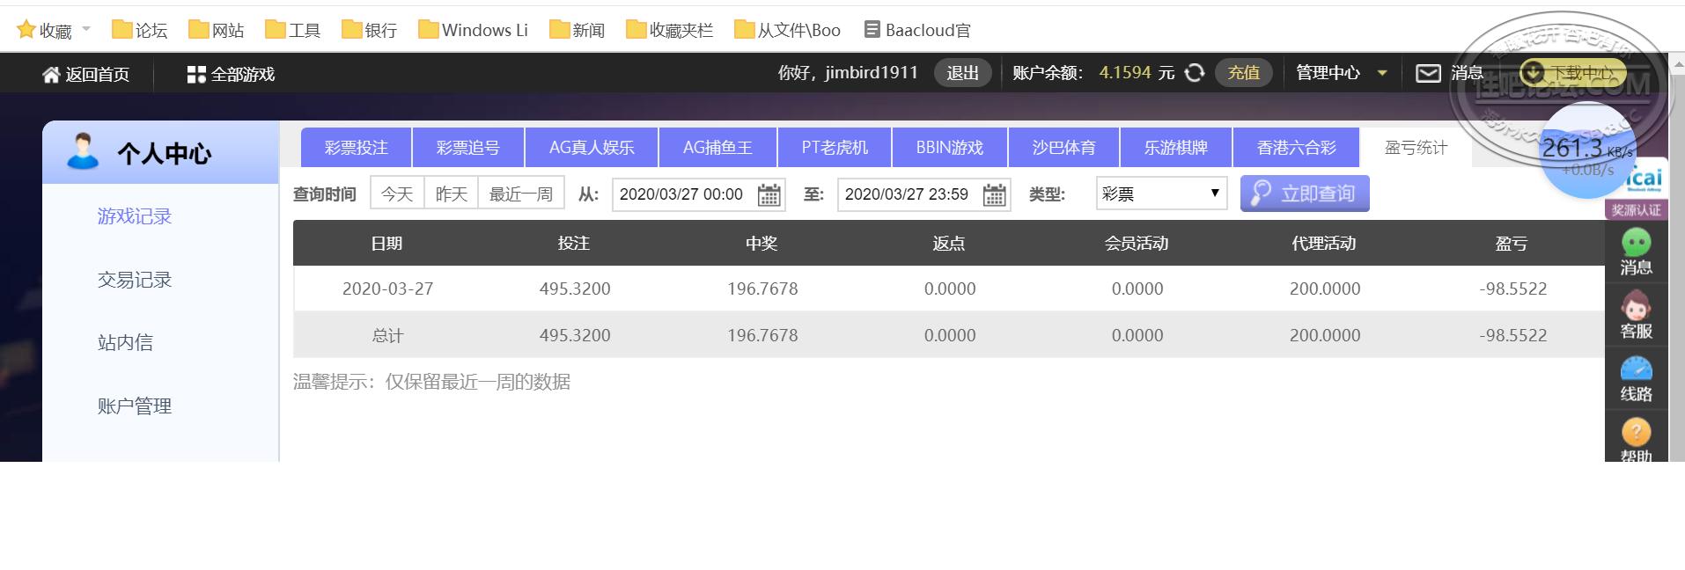This screenshot has height=570, width=1685.
Task: Open the 收藏夹栏 bookmark folder
Action: point(670,30)
